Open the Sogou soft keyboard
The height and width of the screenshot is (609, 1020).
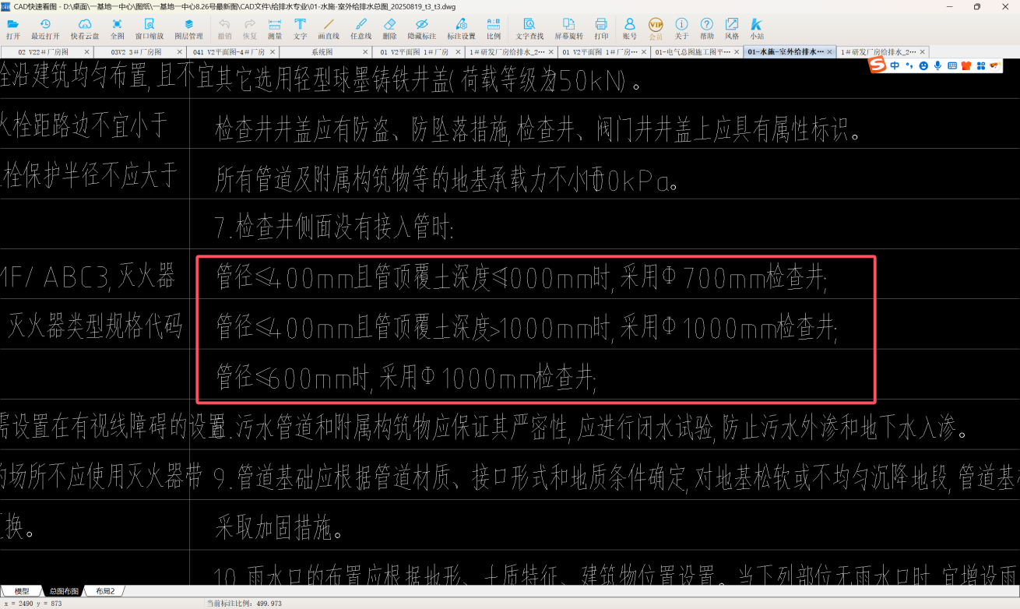pos(952,66)
